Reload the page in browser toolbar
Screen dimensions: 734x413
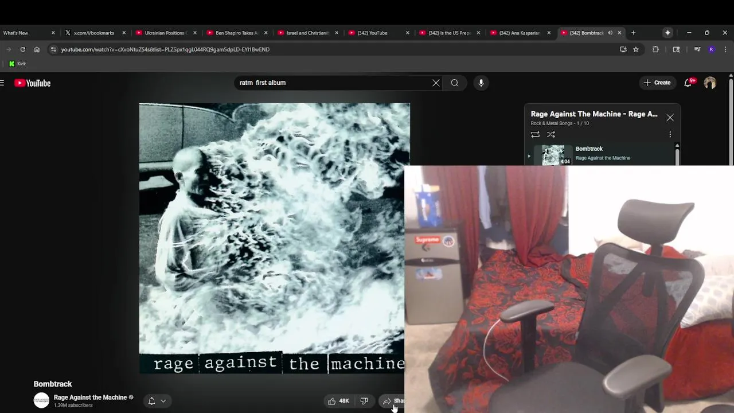pos(23,49)
